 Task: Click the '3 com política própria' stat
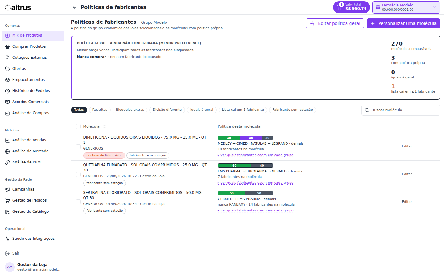click(x=408, y=60)
